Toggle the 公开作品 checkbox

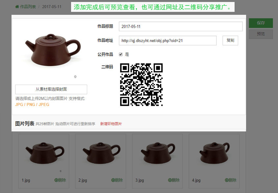[x=121, y=54]
